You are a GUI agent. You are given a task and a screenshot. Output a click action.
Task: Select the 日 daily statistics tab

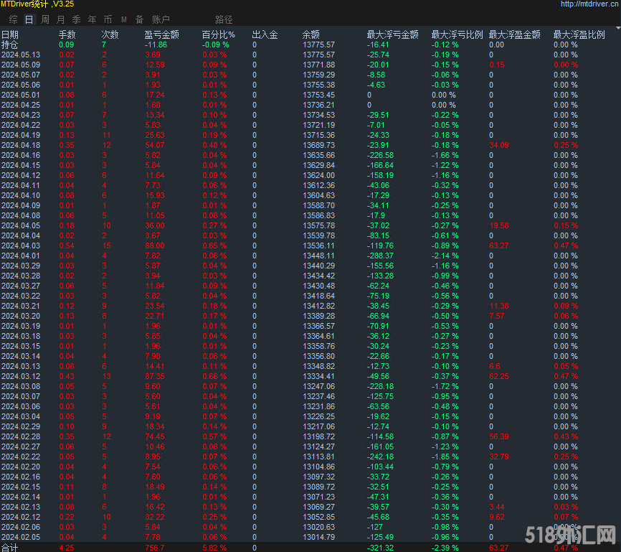point(29,19)
